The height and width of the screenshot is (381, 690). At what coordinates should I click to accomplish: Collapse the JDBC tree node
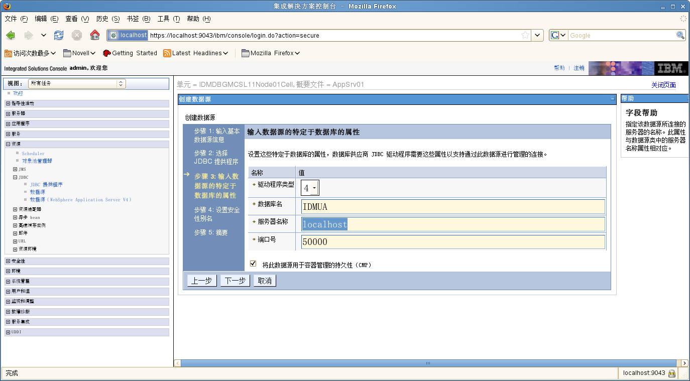[15, 177]
